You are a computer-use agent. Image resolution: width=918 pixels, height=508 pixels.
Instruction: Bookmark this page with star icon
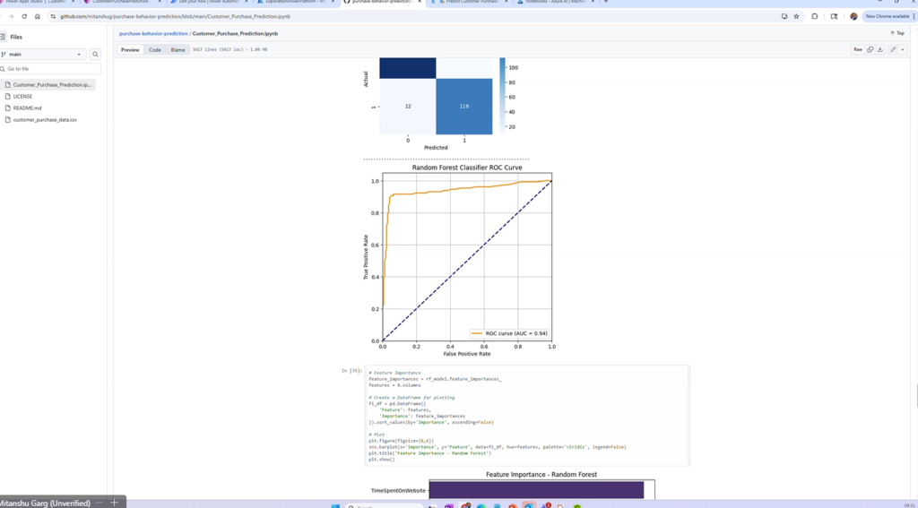click(796, 16)
